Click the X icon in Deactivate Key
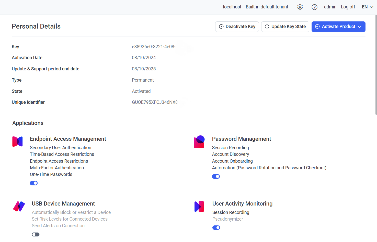The width and height of the screenshot is (377, 242). [221, 27]
